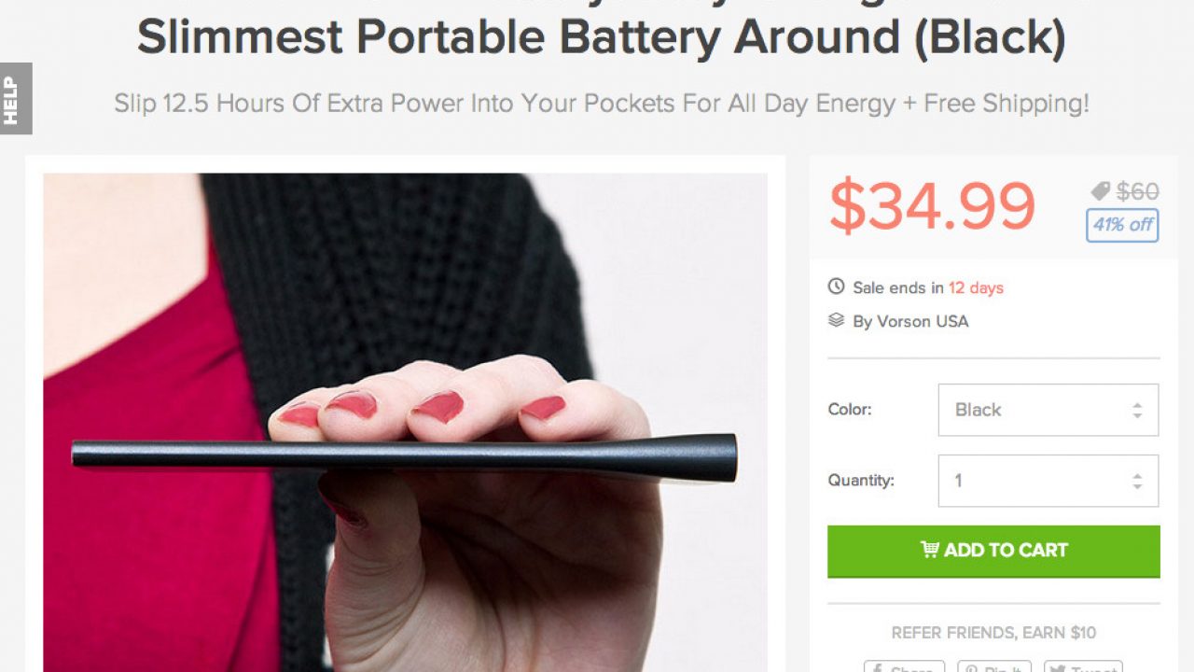Screen dimensions: 1194x672
Task: Click the price tag icon beside $60
Action: (1101, 191)
